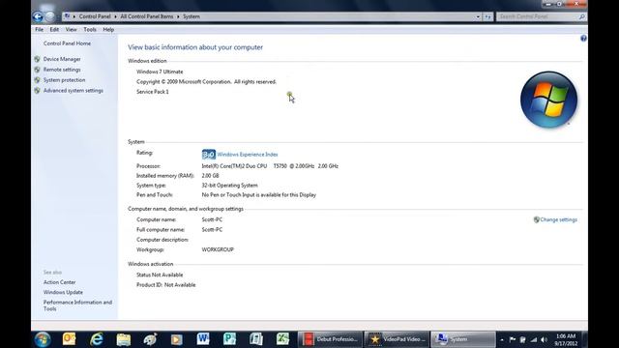This screenshot has height=348, width=619.
Task: Click the magnifier icon in the Search box
Action: (581, 16)
